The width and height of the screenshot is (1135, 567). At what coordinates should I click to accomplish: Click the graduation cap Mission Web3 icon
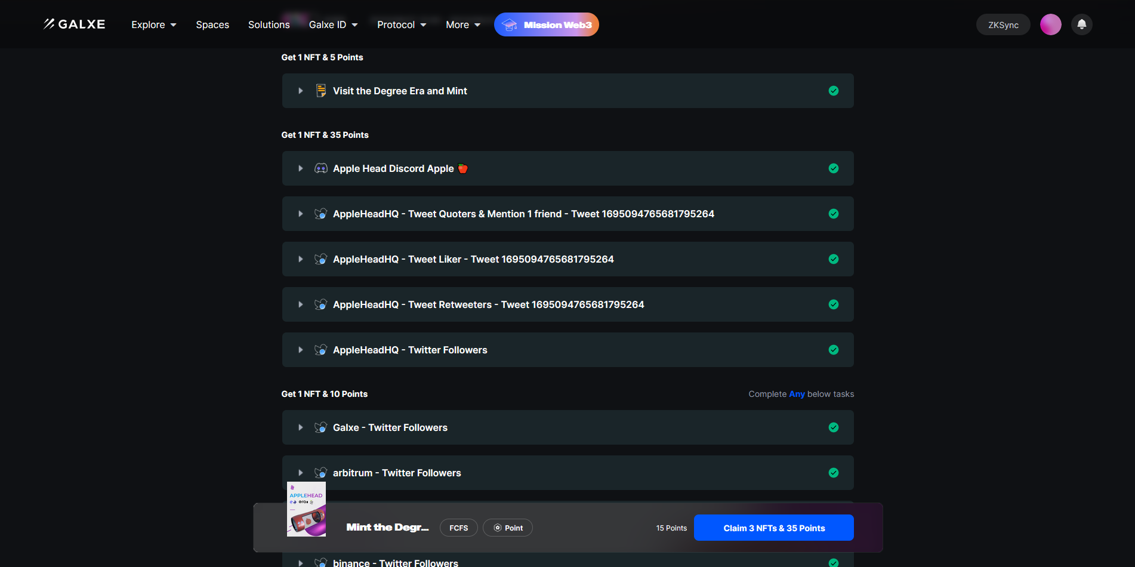(509, 24)
